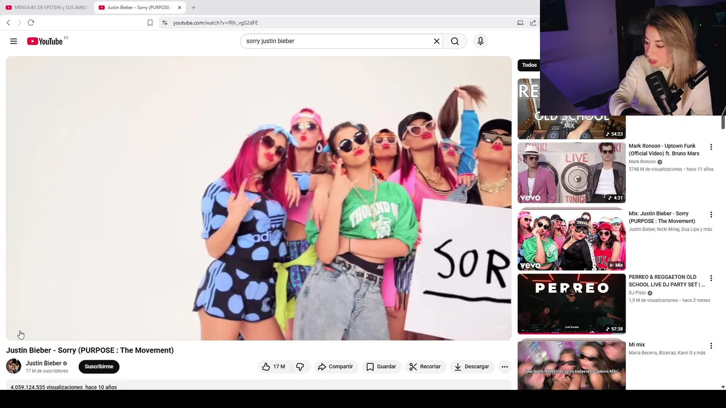Open Justin Bieber channel avatar
Viewport: 726px width, 408px height.
click(14, 366)
